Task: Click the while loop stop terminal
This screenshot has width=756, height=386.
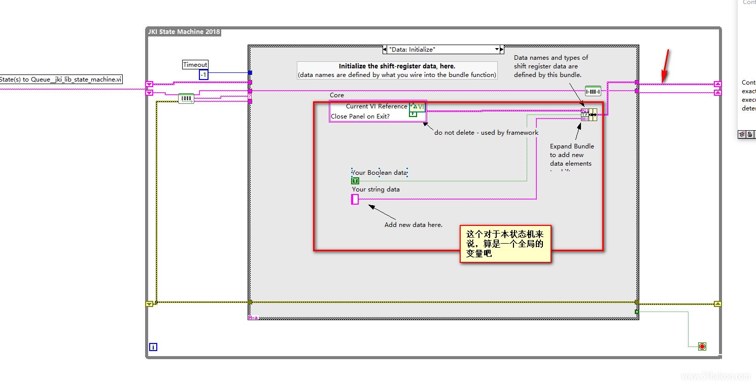Action: pos(702,346)
